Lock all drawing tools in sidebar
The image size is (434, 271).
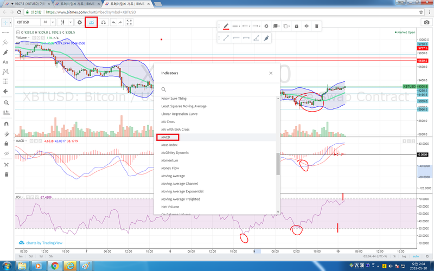click(x=6, y=144)
